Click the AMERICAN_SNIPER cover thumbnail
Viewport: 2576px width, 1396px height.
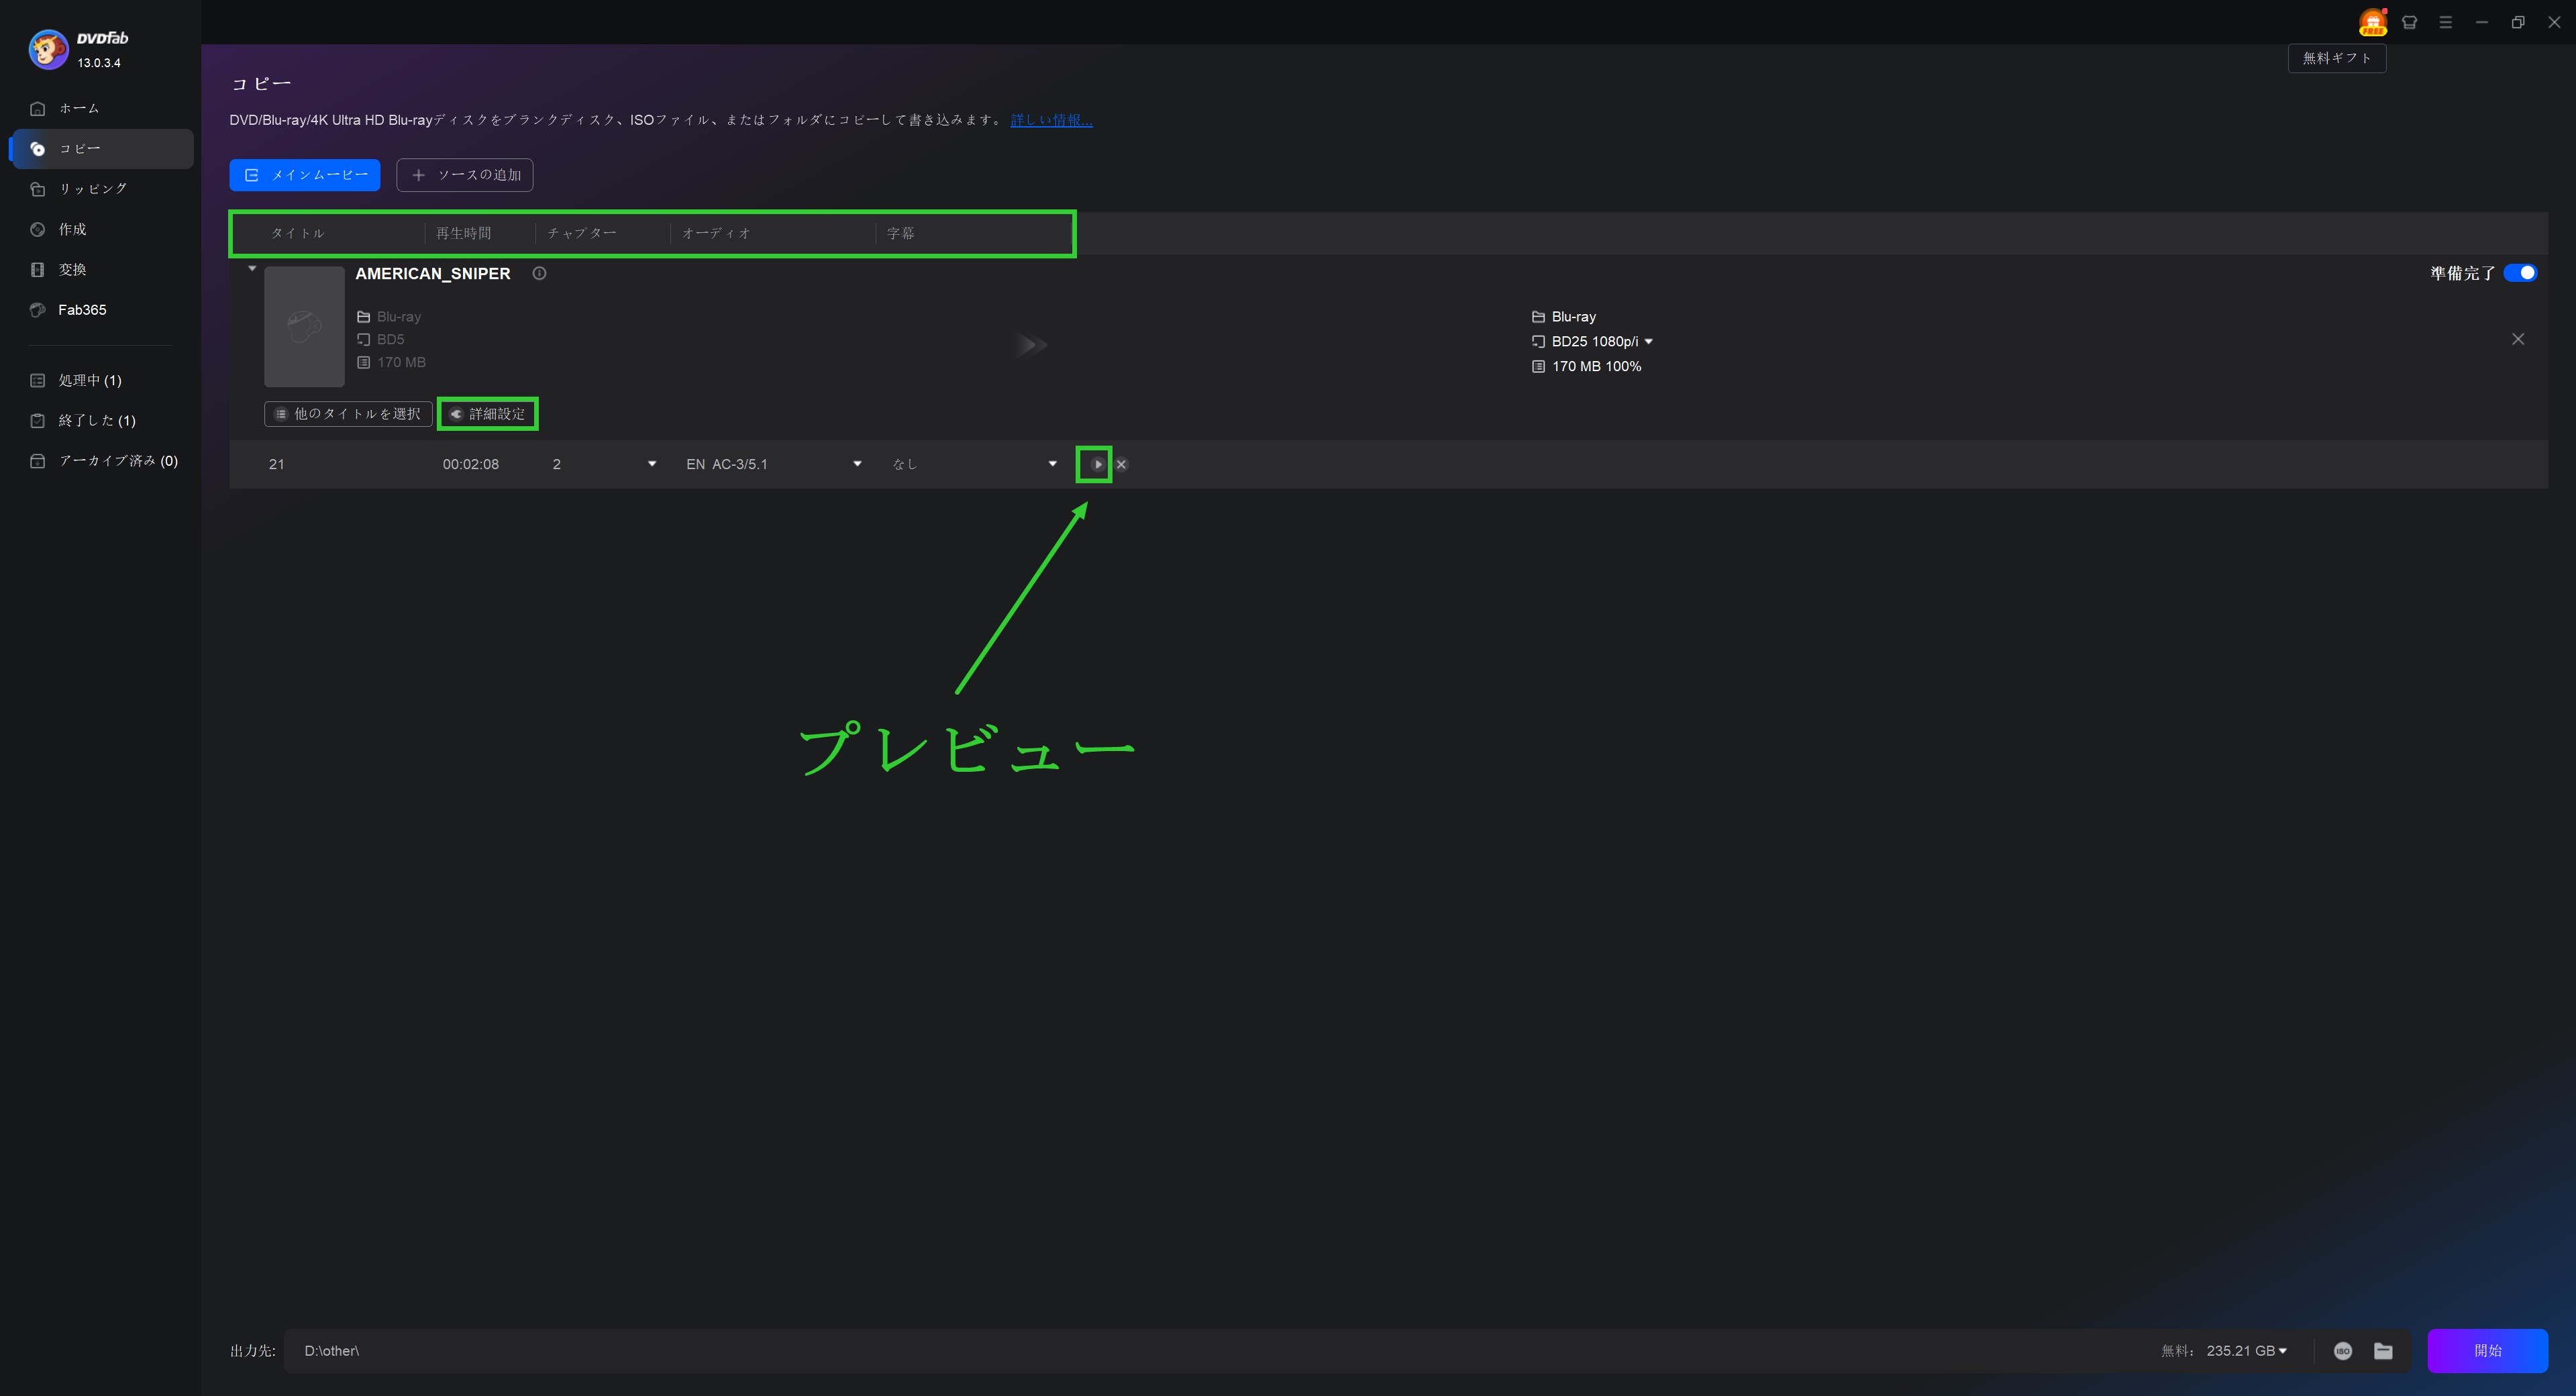tap(304, 326)
